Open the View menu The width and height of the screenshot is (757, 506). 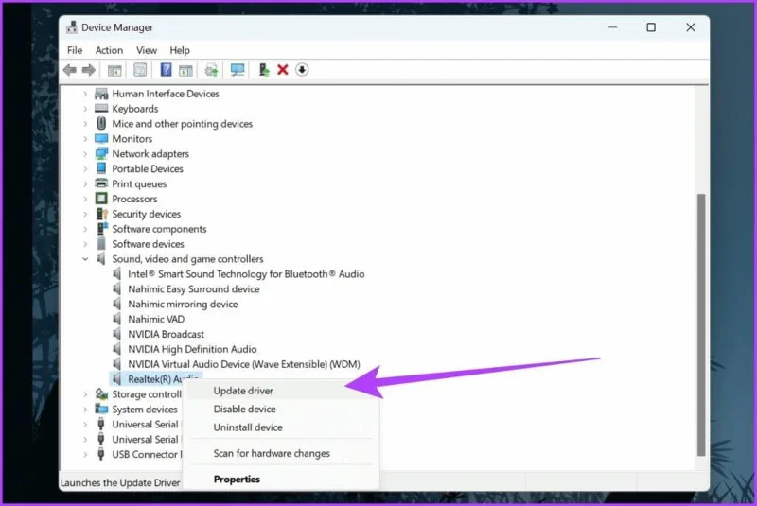[x=147, y=50]
